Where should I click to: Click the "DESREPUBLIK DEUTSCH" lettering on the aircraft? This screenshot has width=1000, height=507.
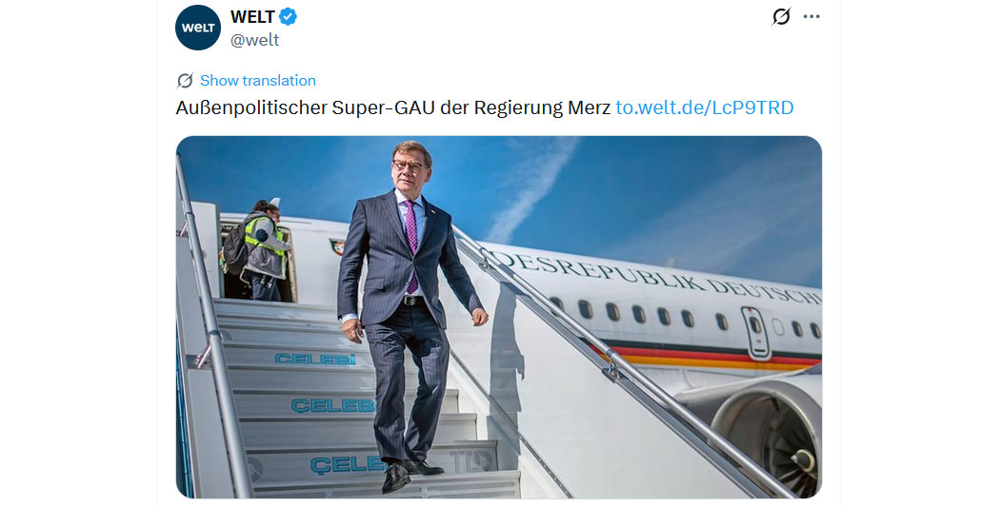pyautogui.click(x=648, y=277)
